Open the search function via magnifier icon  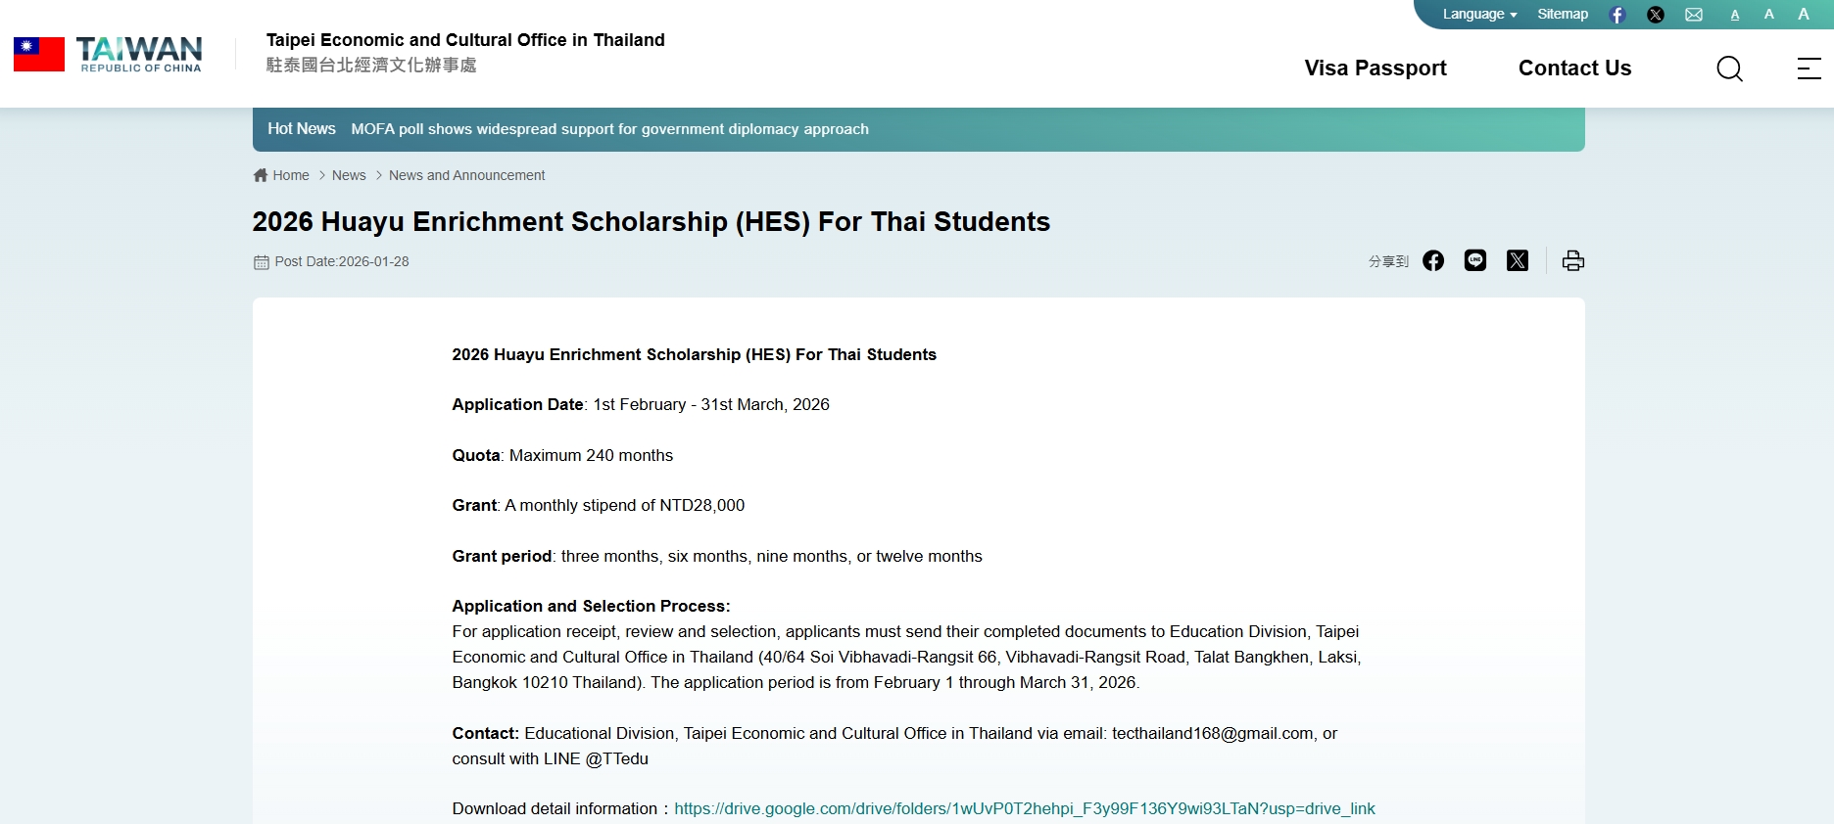1729,69
